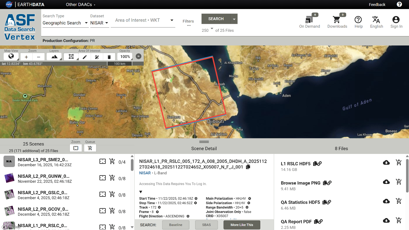Open the help question mark in top bar

tap(399, 4)
